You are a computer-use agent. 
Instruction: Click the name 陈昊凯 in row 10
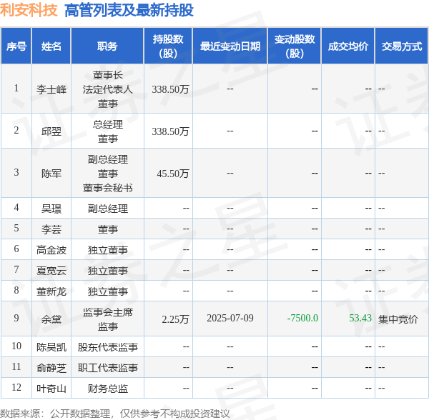[x=51, y=347]
